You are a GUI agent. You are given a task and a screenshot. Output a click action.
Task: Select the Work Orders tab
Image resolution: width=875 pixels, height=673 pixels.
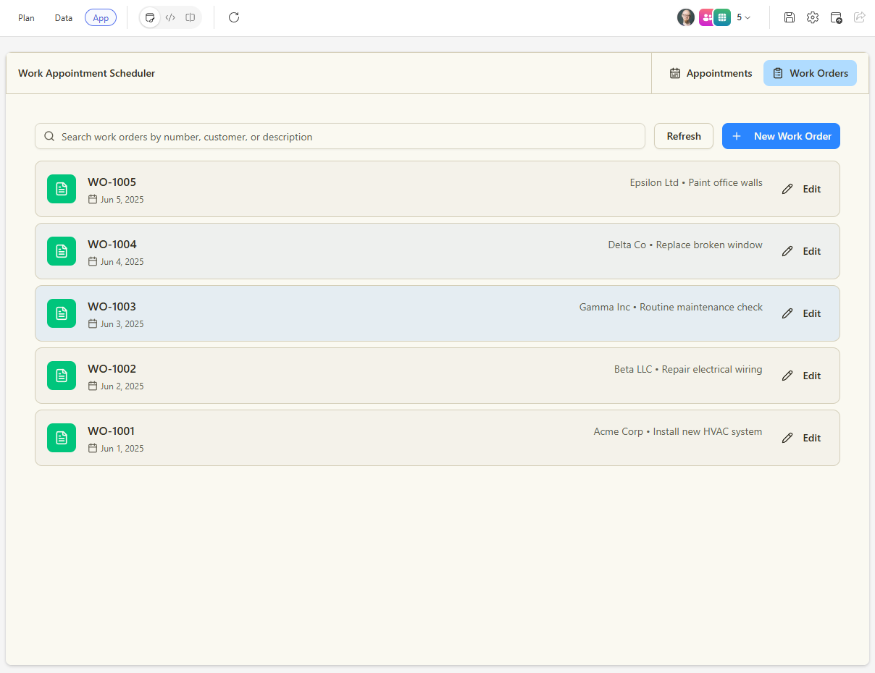tap(810, 73)
